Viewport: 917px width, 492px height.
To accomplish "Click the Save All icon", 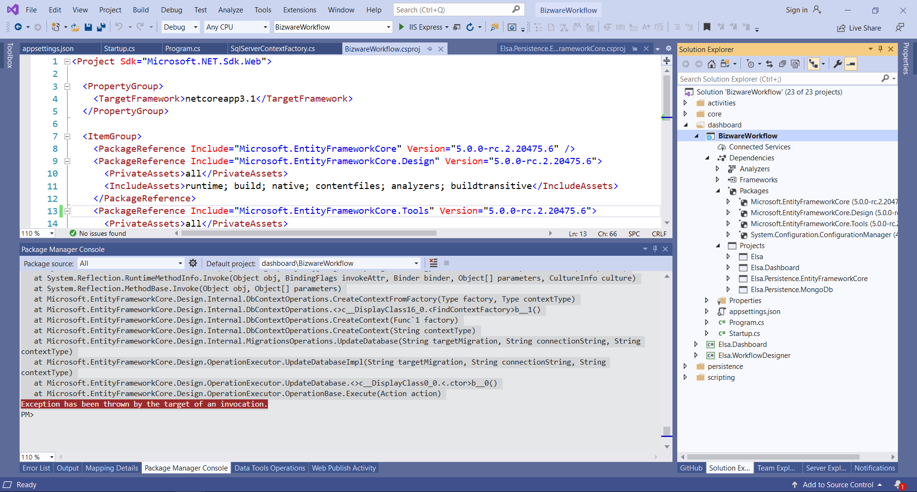I will [101, 27].
